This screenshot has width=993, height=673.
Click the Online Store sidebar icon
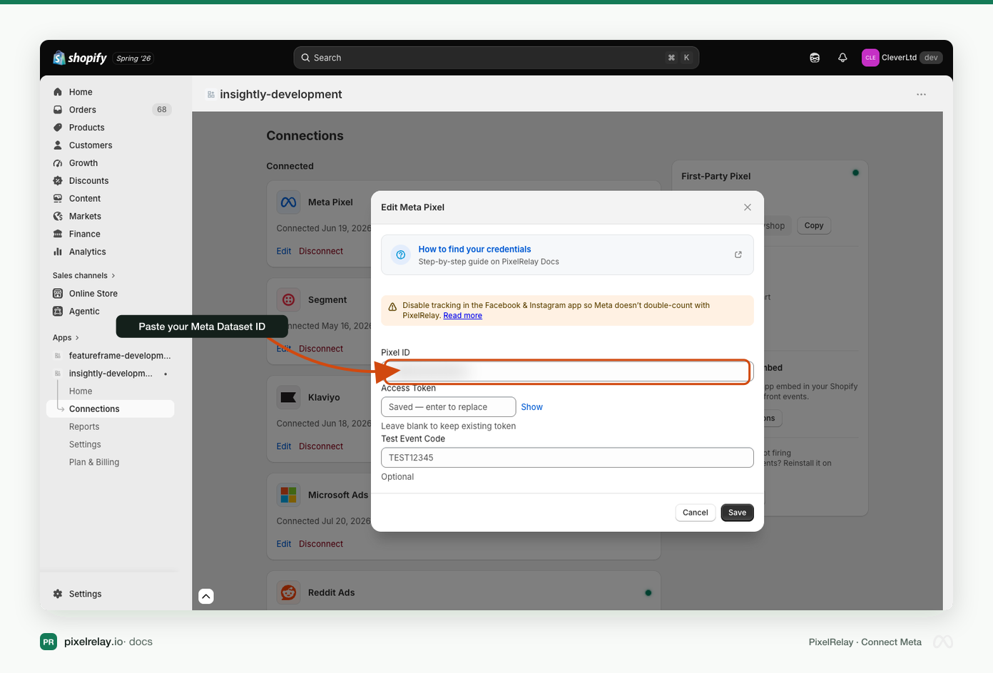pyautogui.click(x=58, y=294)
